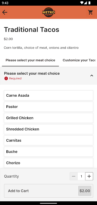Screen dimensions: 97x205
Task: Decrease quantity with the minus icon
Action: [73, 176]
